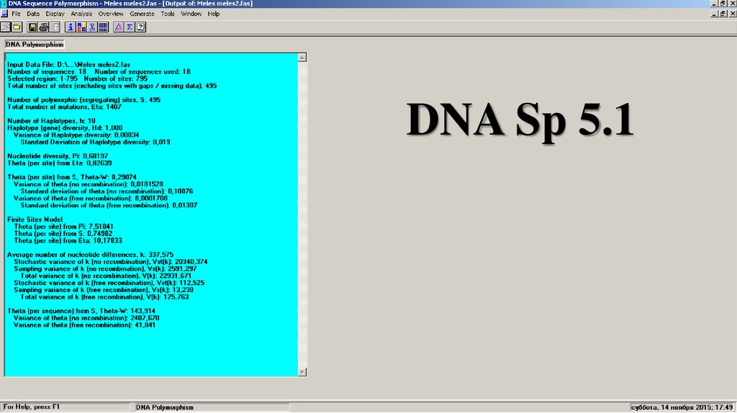Image resolution: width=737 pixels, height=413 pixels.
Task: Click the blue grid toolbar icon
Action: [103, 27]
